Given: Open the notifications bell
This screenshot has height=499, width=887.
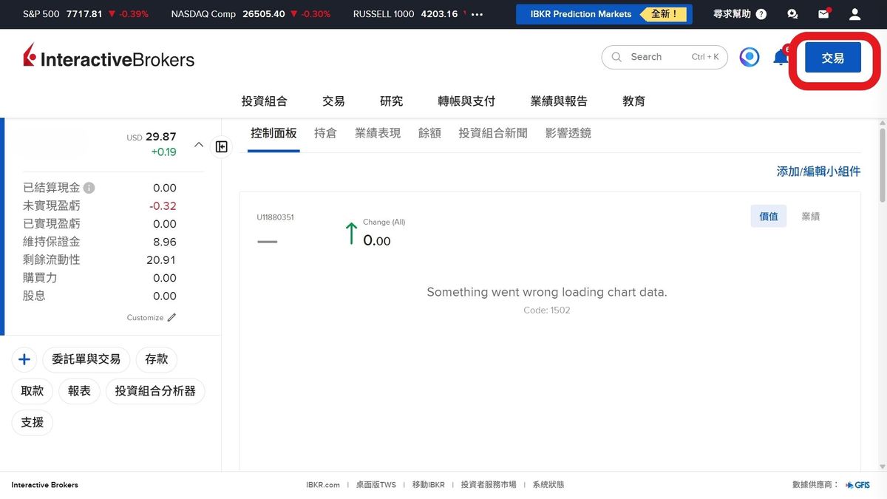Looking at the screenshot, I should [x=781, y=57].
